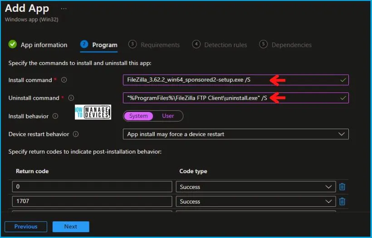Click the info icon beside Install command
Image resolution: width=372 pixels, height=238 pixels.
pos(64,80)
